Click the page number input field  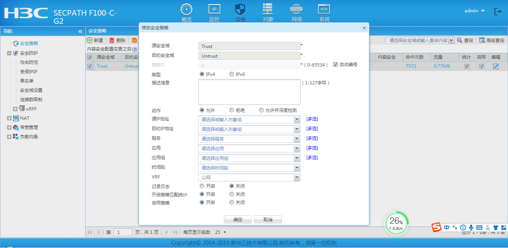123,232
